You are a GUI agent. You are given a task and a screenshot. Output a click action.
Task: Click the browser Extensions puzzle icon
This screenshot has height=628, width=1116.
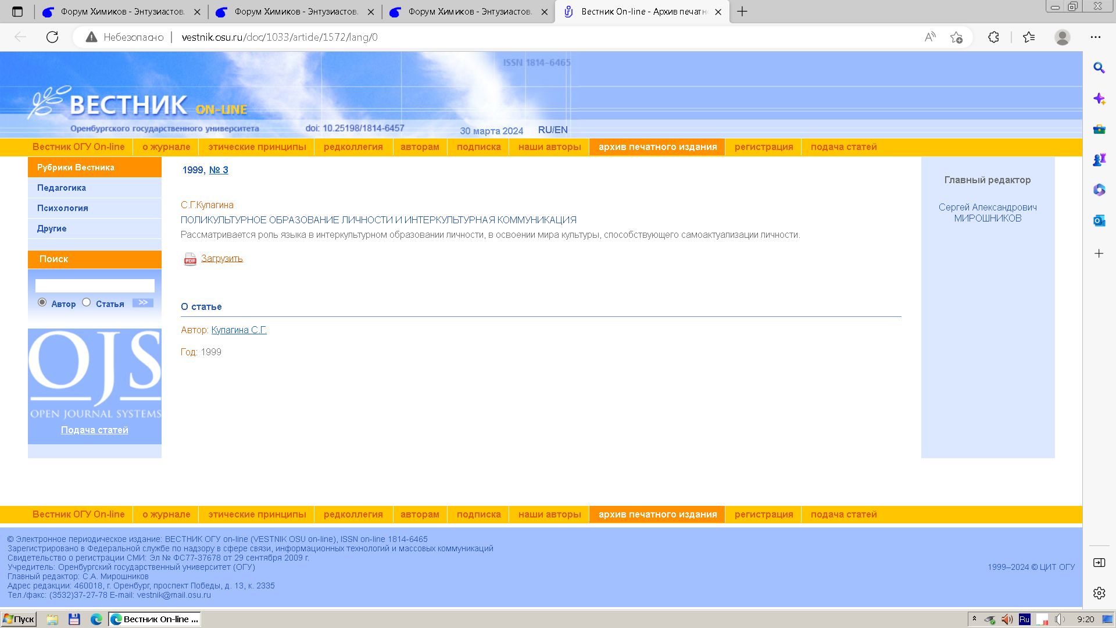[x=993, y=37]
